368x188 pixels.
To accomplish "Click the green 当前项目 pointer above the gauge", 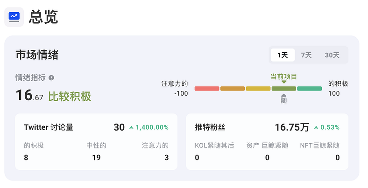I will click(284, 82).
